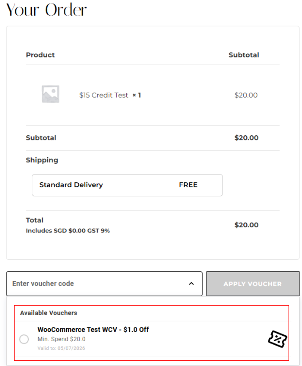Click the WooCommerce Test WCV - $1.0 Off title
The width and height of the screenshot is (302, 366).
pos(93,330)
